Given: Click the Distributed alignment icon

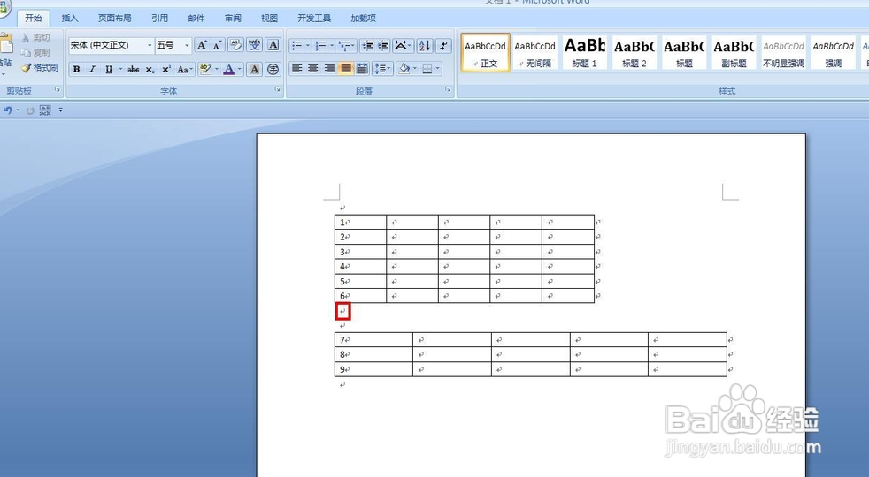Looking at the screenshot, I should click(x=362, y=69).
